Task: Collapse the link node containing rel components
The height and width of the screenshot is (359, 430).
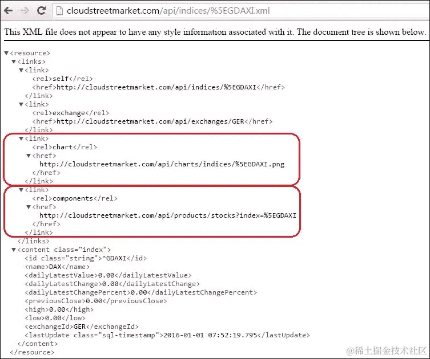Action: coord(21,190)
